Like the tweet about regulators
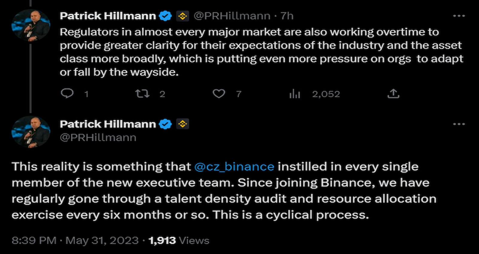 pyautogui.click(x=219, y=94)
